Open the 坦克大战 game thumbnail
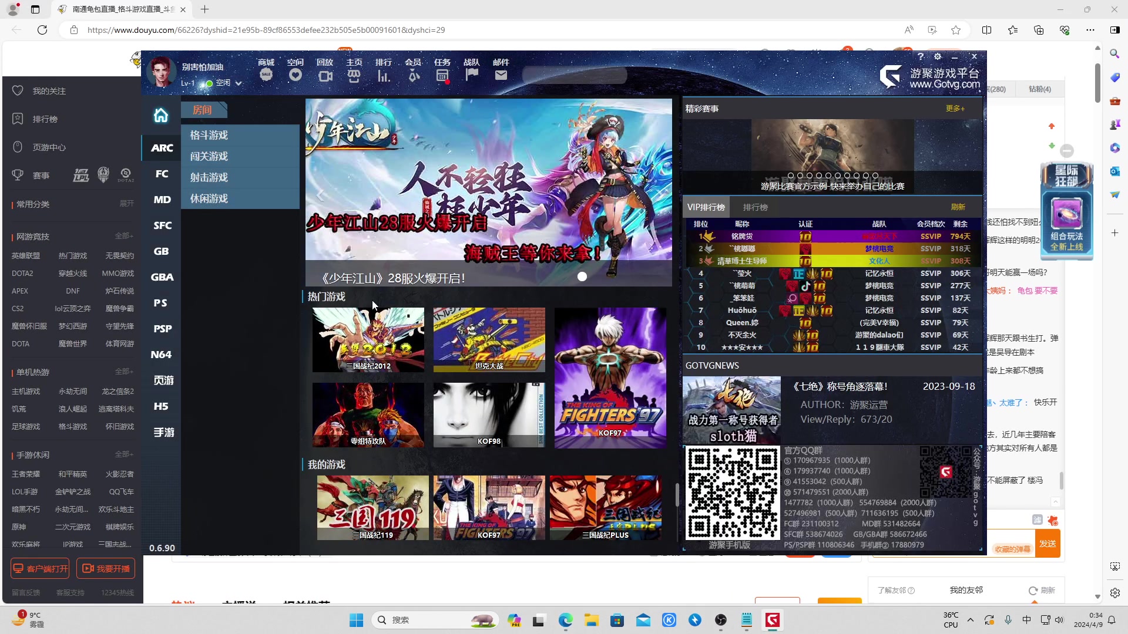This screenshot has height=634, width=1128. click(x=489, y=340)
